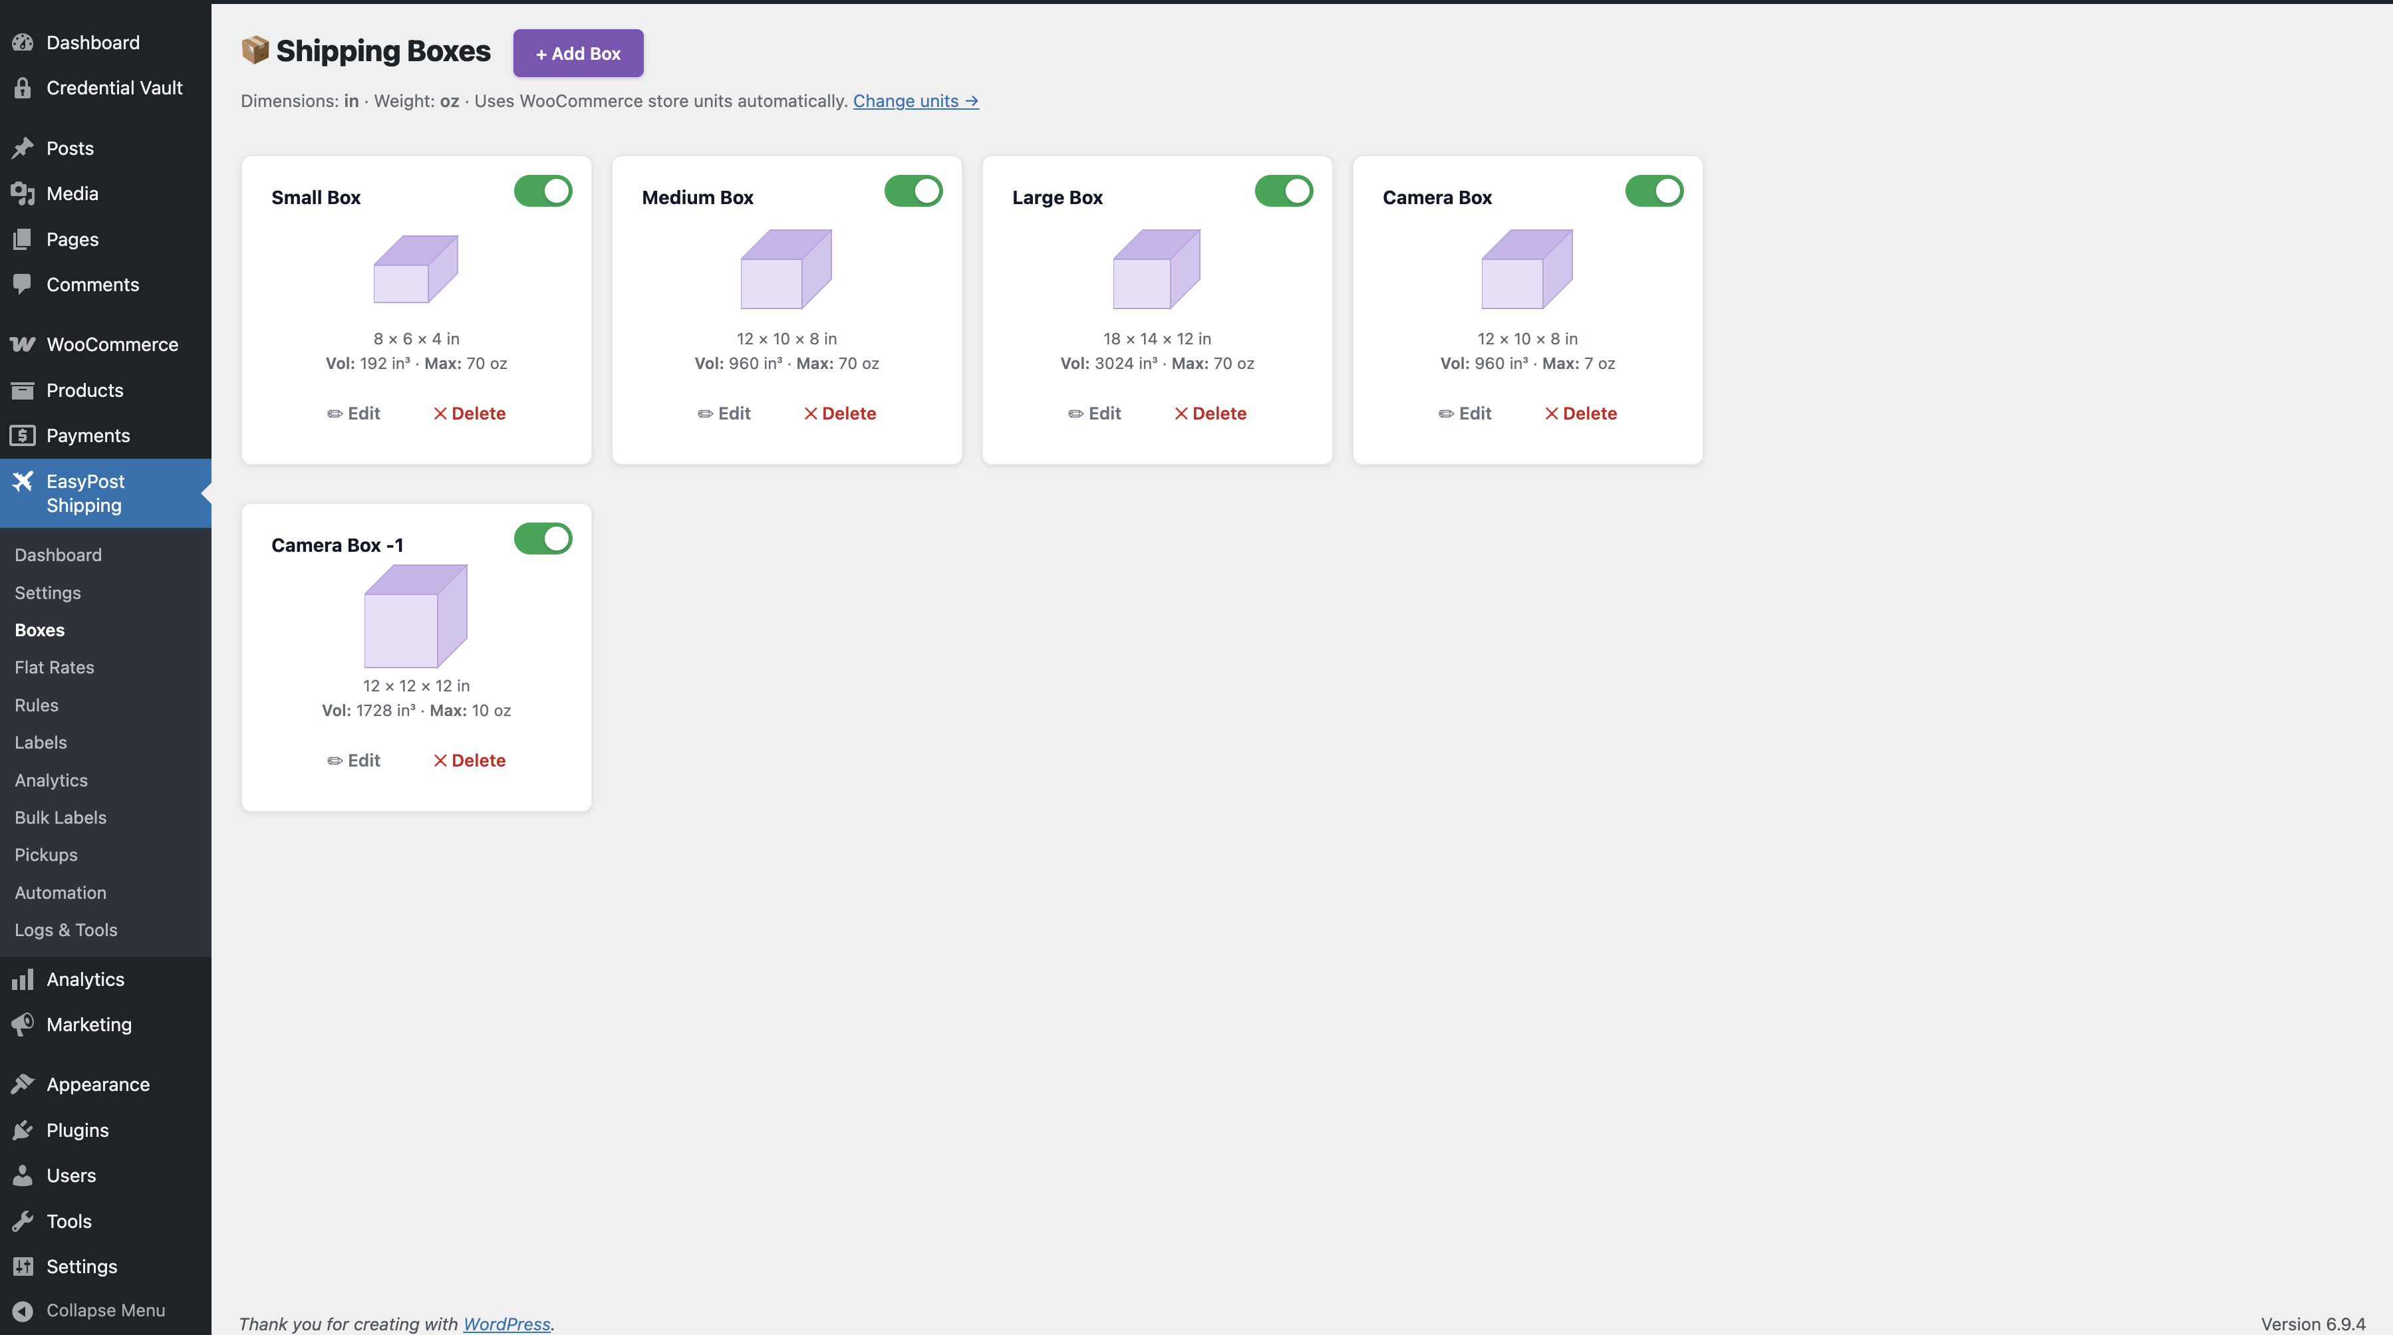This screenshot has width=2393, height=1335.
Task: Click the Pages icon in sidebar
Action: pyautogui.click(x=23, y=239)
